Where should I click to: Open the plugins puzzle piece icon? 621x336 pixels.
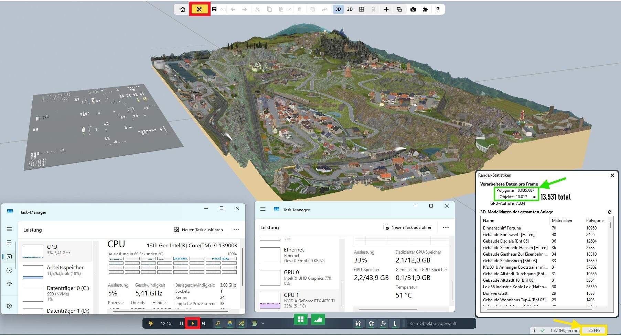pos(425,9)
